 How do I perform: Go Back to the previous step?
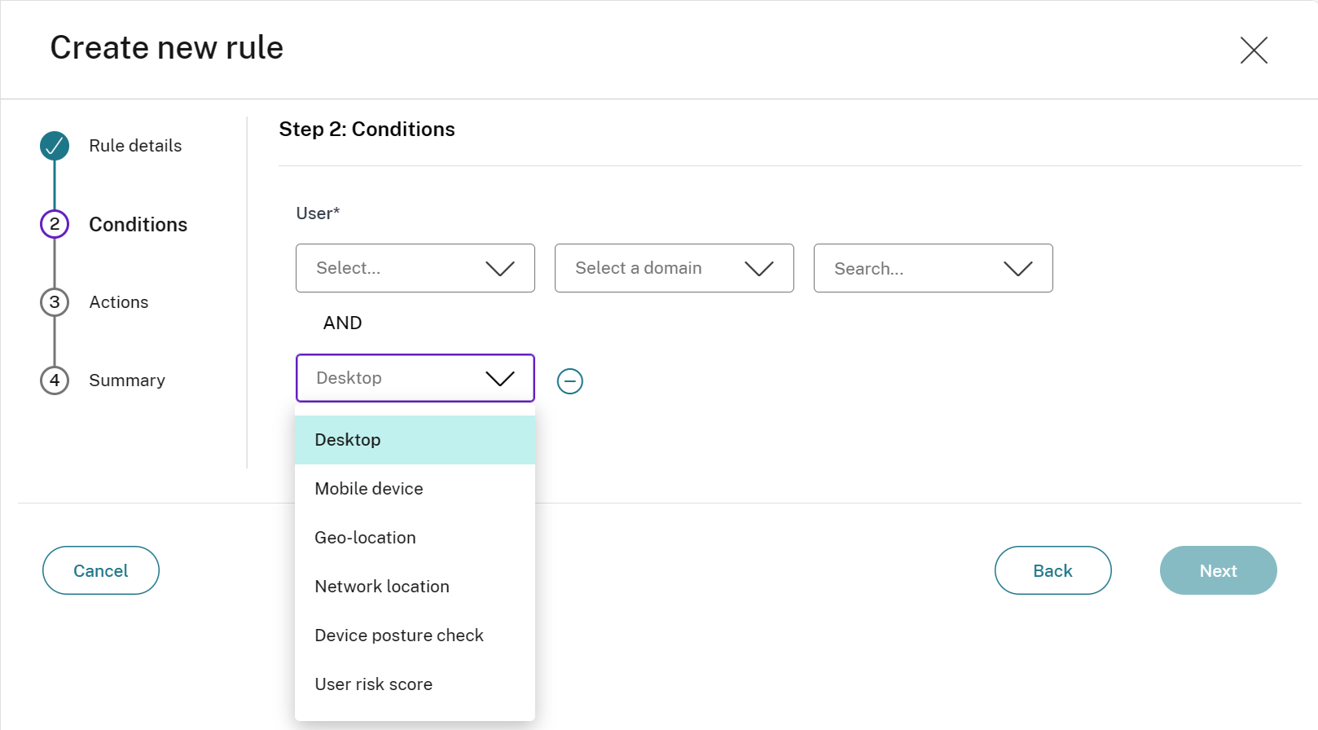pos(1052,570)
